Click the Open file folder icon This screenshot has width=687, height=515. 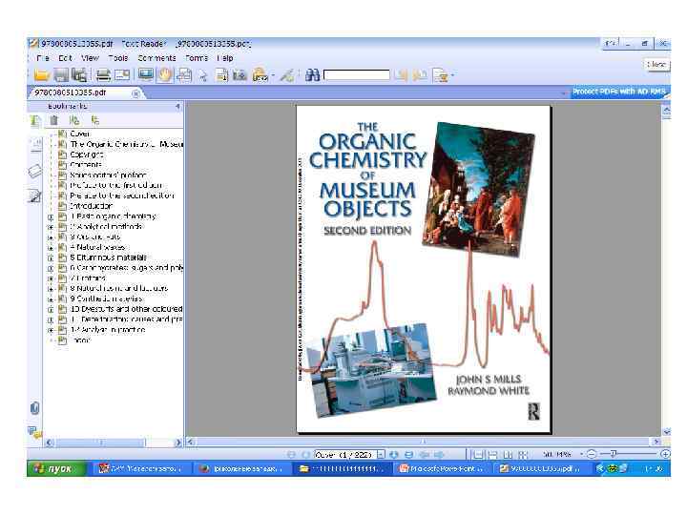click(41, 75)
